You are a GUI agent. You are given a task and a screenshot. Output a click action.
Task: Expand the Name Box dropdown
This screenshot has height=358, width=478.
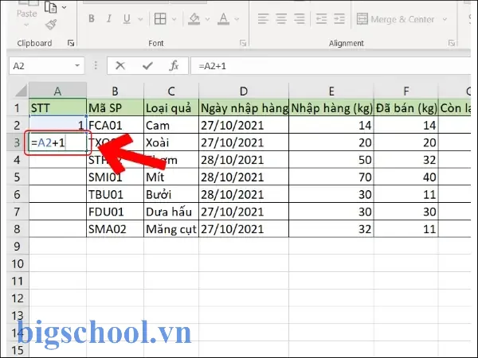point(77,66)
